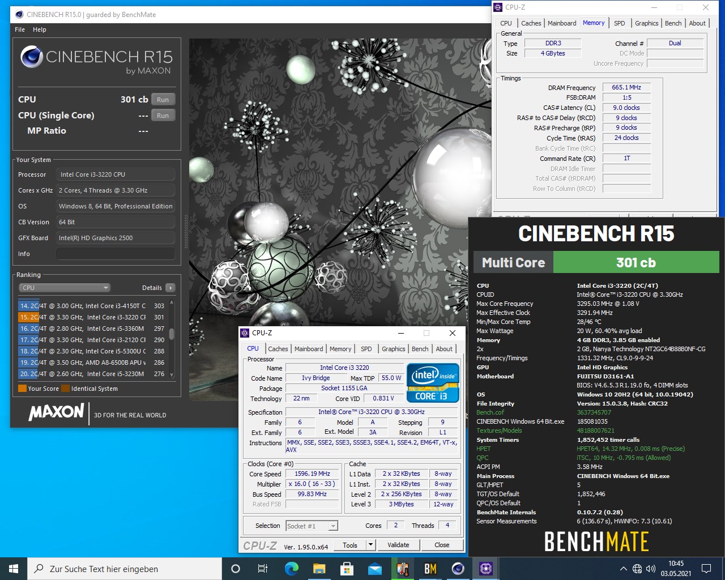The height and width of the screenshot is (580, 725).
Task: Click the Core Speed value 1596.19 MHz
Action: coord(312,474)
